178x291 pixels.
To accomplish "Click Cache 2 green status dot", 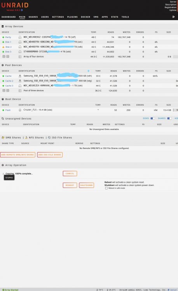I will [3, 81].
